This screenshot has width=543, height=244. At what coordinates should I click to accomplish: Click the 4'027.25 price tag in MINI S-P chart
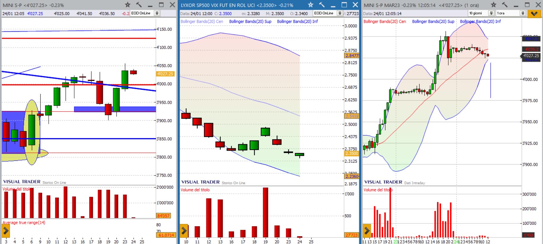[x=165, y=74]
